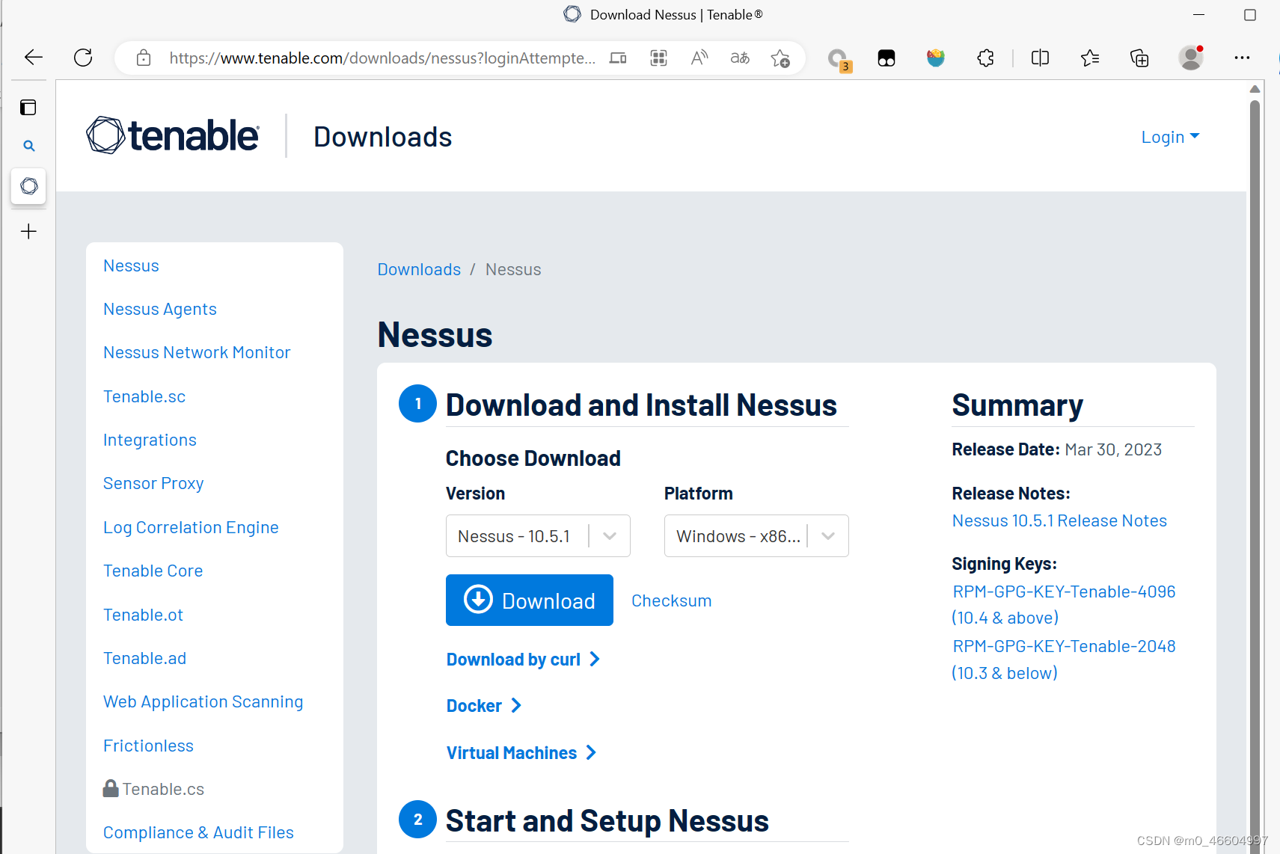Open the QR code generator icon
Screen dimensions: 1280x854
coord(658,58)
